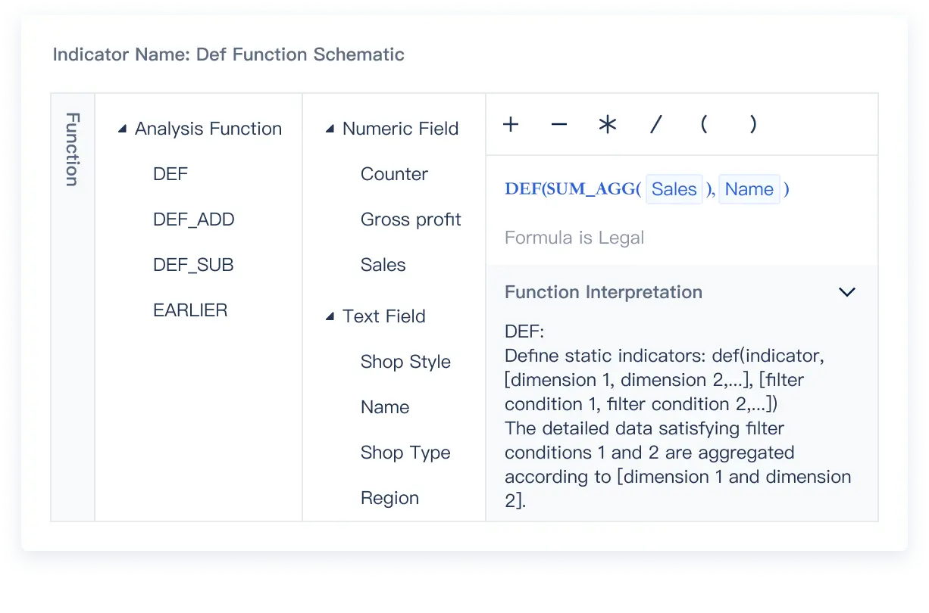Open the vertical Function tab

73,150
